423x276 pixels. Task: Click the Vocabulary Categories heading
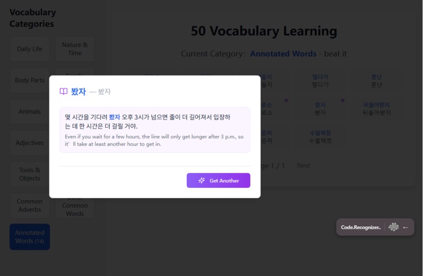click(33, 18)
